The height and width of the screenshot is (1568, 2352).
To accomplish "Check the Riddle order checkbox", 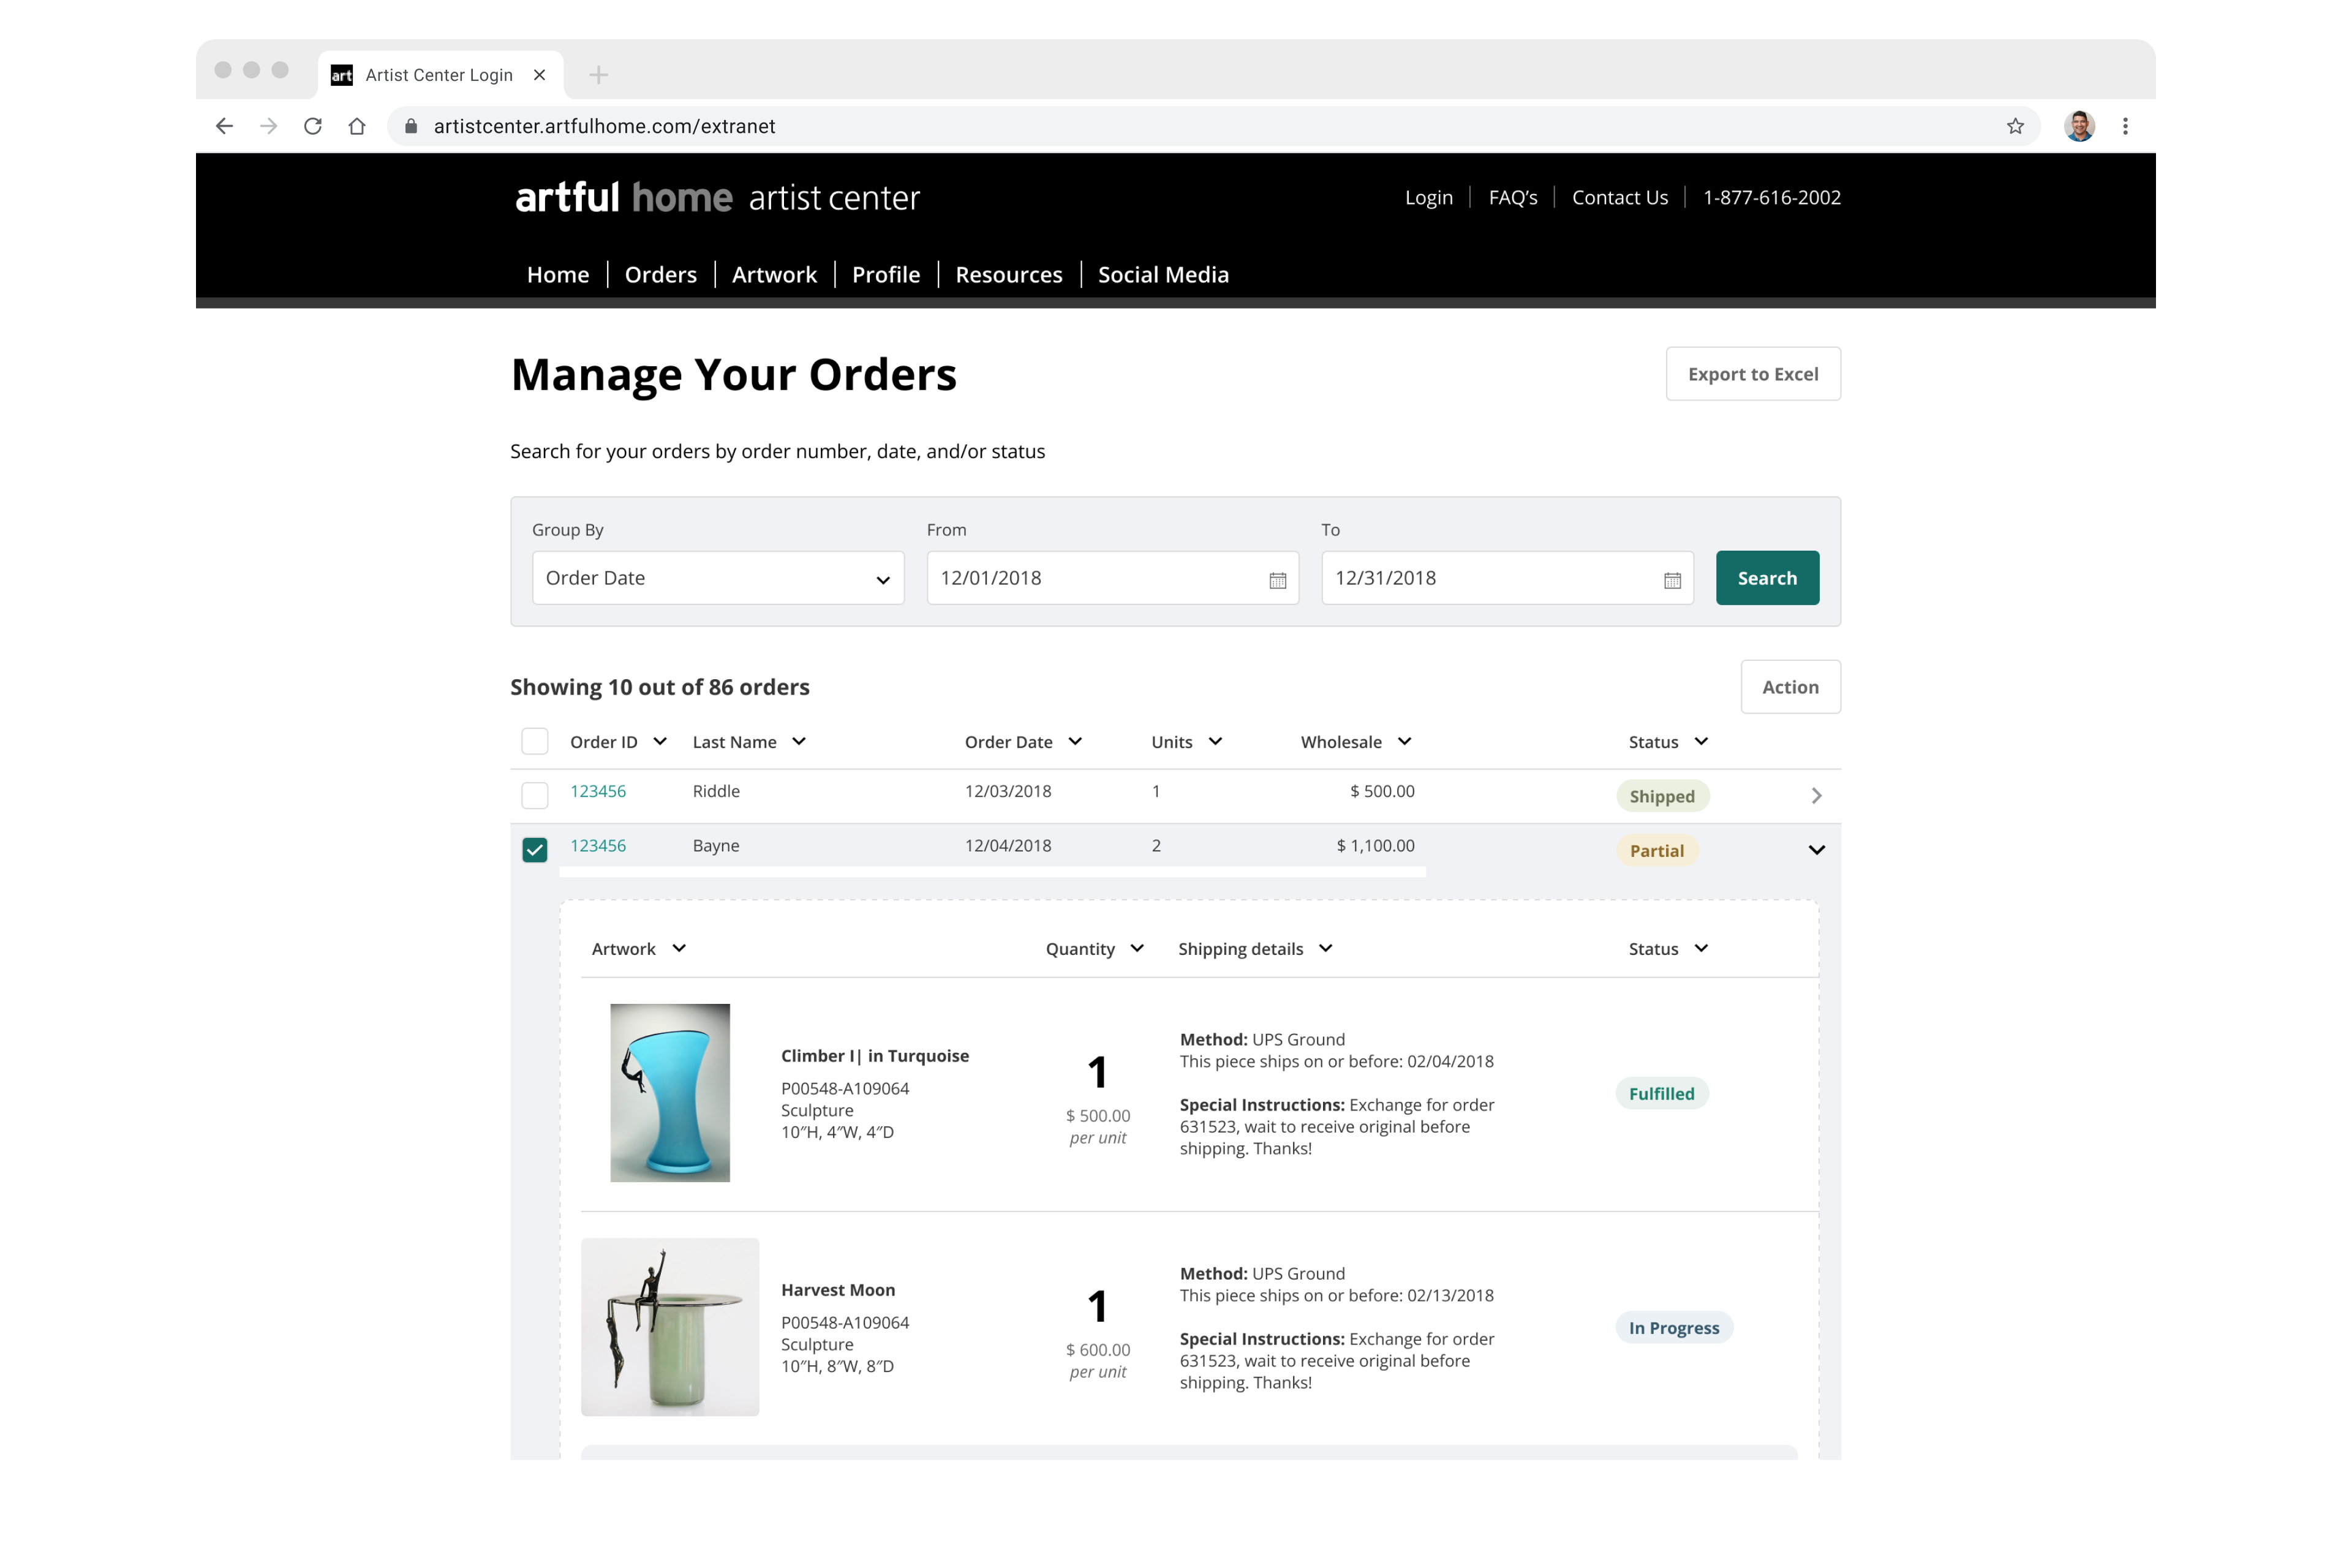I will click(535, 795).
